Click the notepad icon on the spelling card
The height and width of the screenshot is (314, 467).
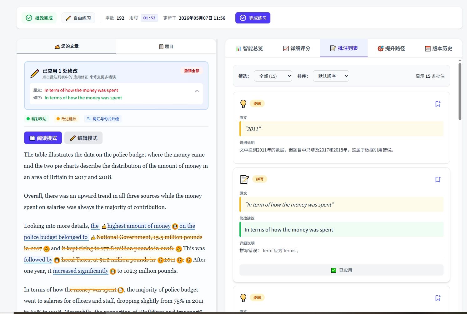coord(244,179)
